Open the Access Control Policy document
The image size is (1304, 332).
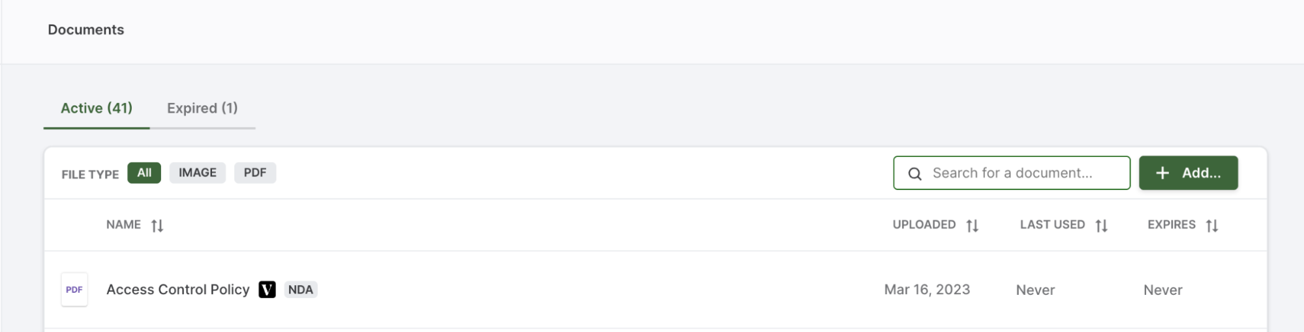pyautogui.click(x=178, y=290)
